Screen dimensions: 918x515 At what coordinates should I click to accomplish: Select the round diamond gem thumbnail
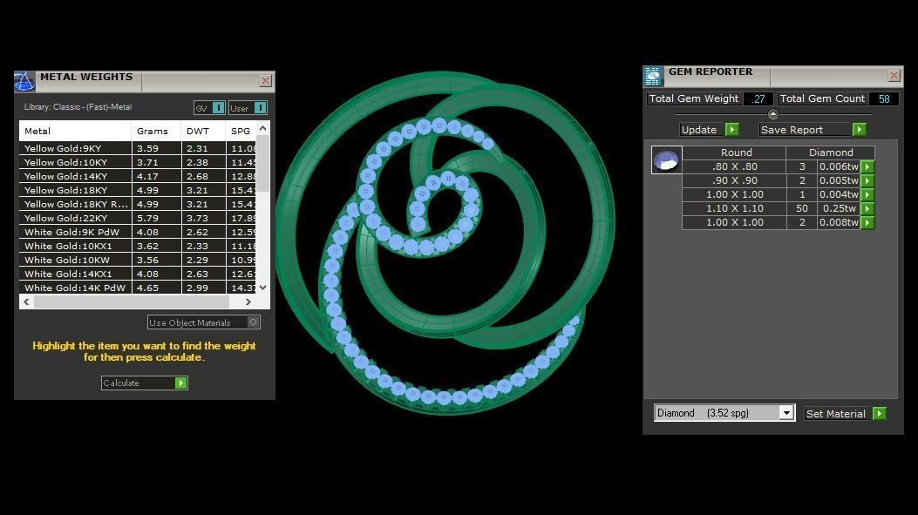tap(666, 159)
